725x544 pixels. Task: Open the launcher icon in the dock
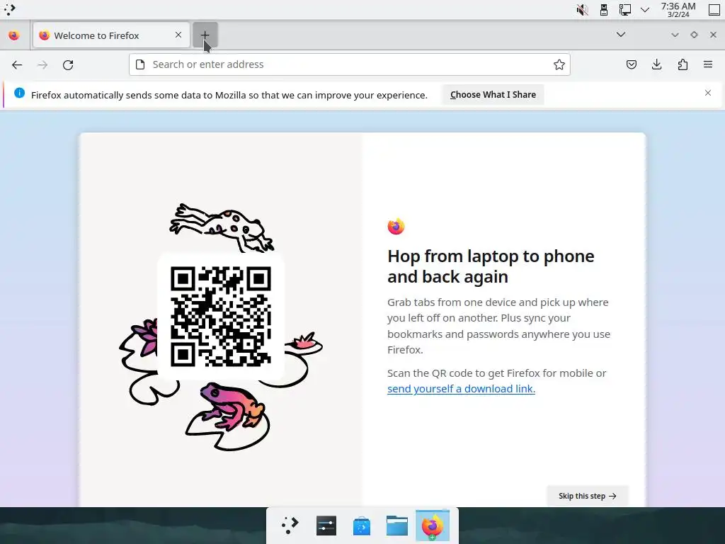(x=290, y=525)
